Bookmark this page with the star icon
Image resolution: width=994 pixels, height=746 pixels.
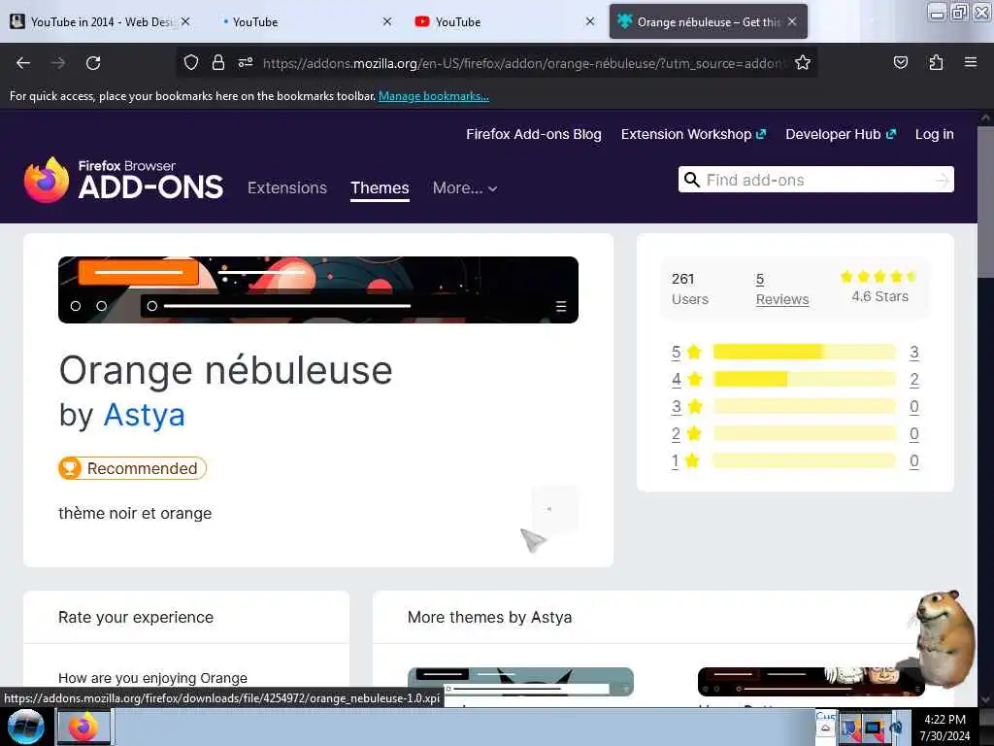(803, 63)
